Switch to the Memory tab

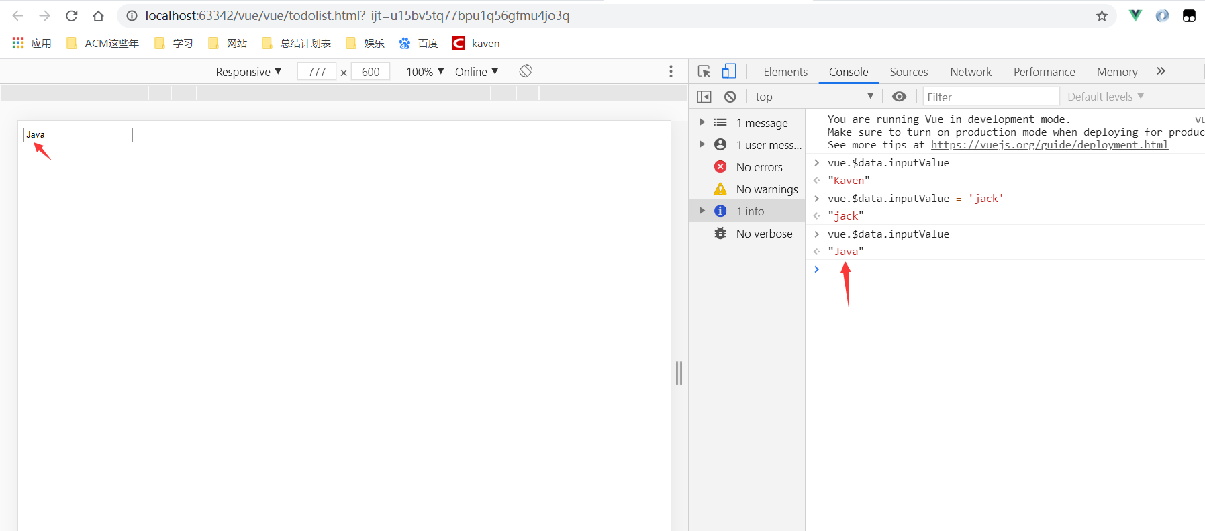point(1117,72)
